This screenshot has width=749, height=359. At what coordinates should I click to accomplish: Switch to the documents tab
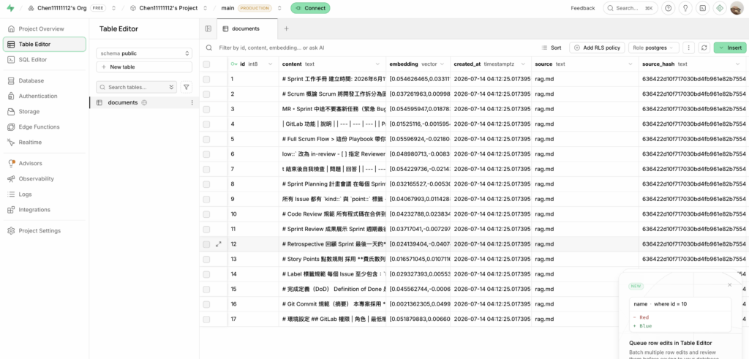(246, 29)
